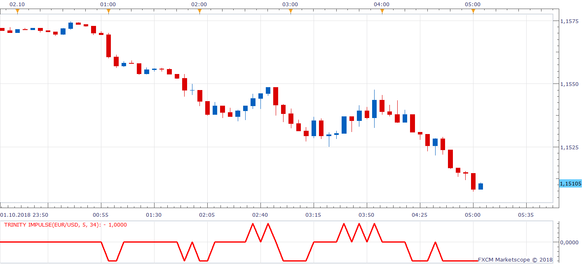Click the orange time marker at 04:00

382,12
